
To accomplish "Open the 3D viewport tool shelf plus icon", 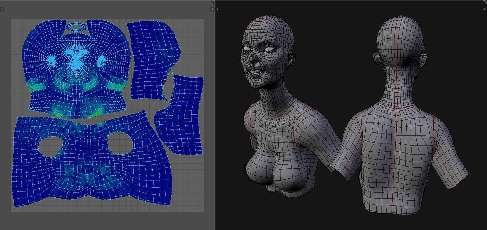I will click(x=217, y=9).
